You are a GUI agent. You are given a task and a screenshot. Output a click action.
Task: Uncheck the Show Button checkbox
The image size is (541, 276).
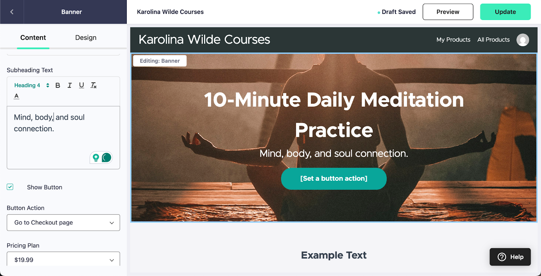pos(10,187)
